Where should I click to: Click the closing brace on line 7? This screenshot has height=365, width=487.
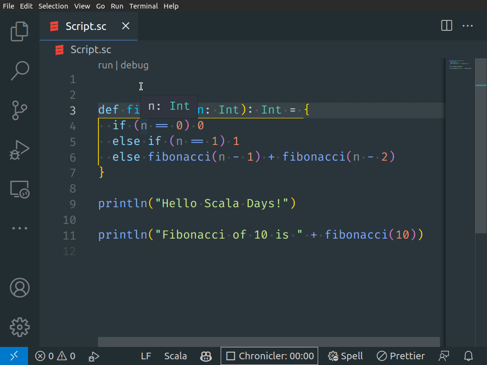click(102, 172)
